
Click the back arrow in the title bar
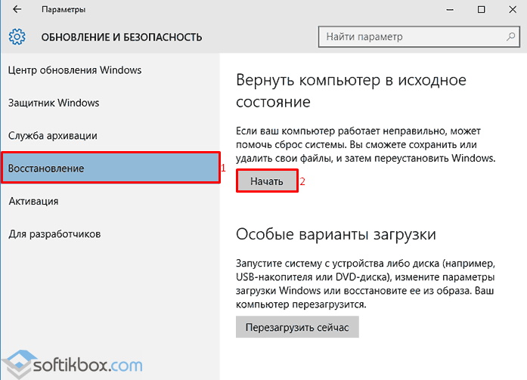pos(17,10)
